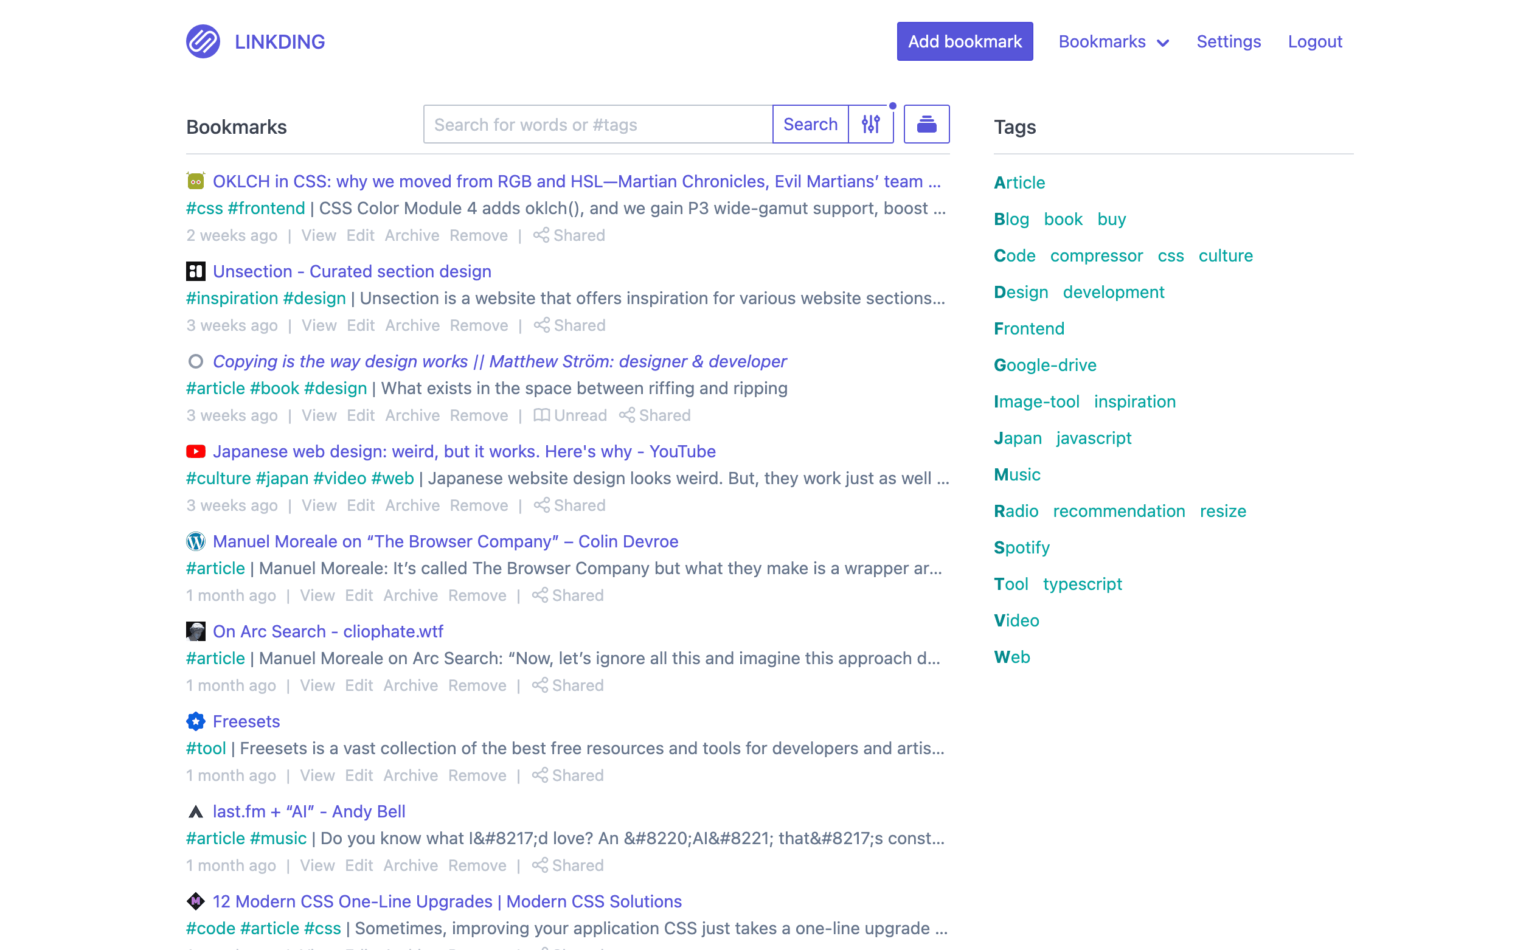Click the shared icon on Freesets bookmark
Viewport: 1540px width, 950px height.
click(539, 775)
